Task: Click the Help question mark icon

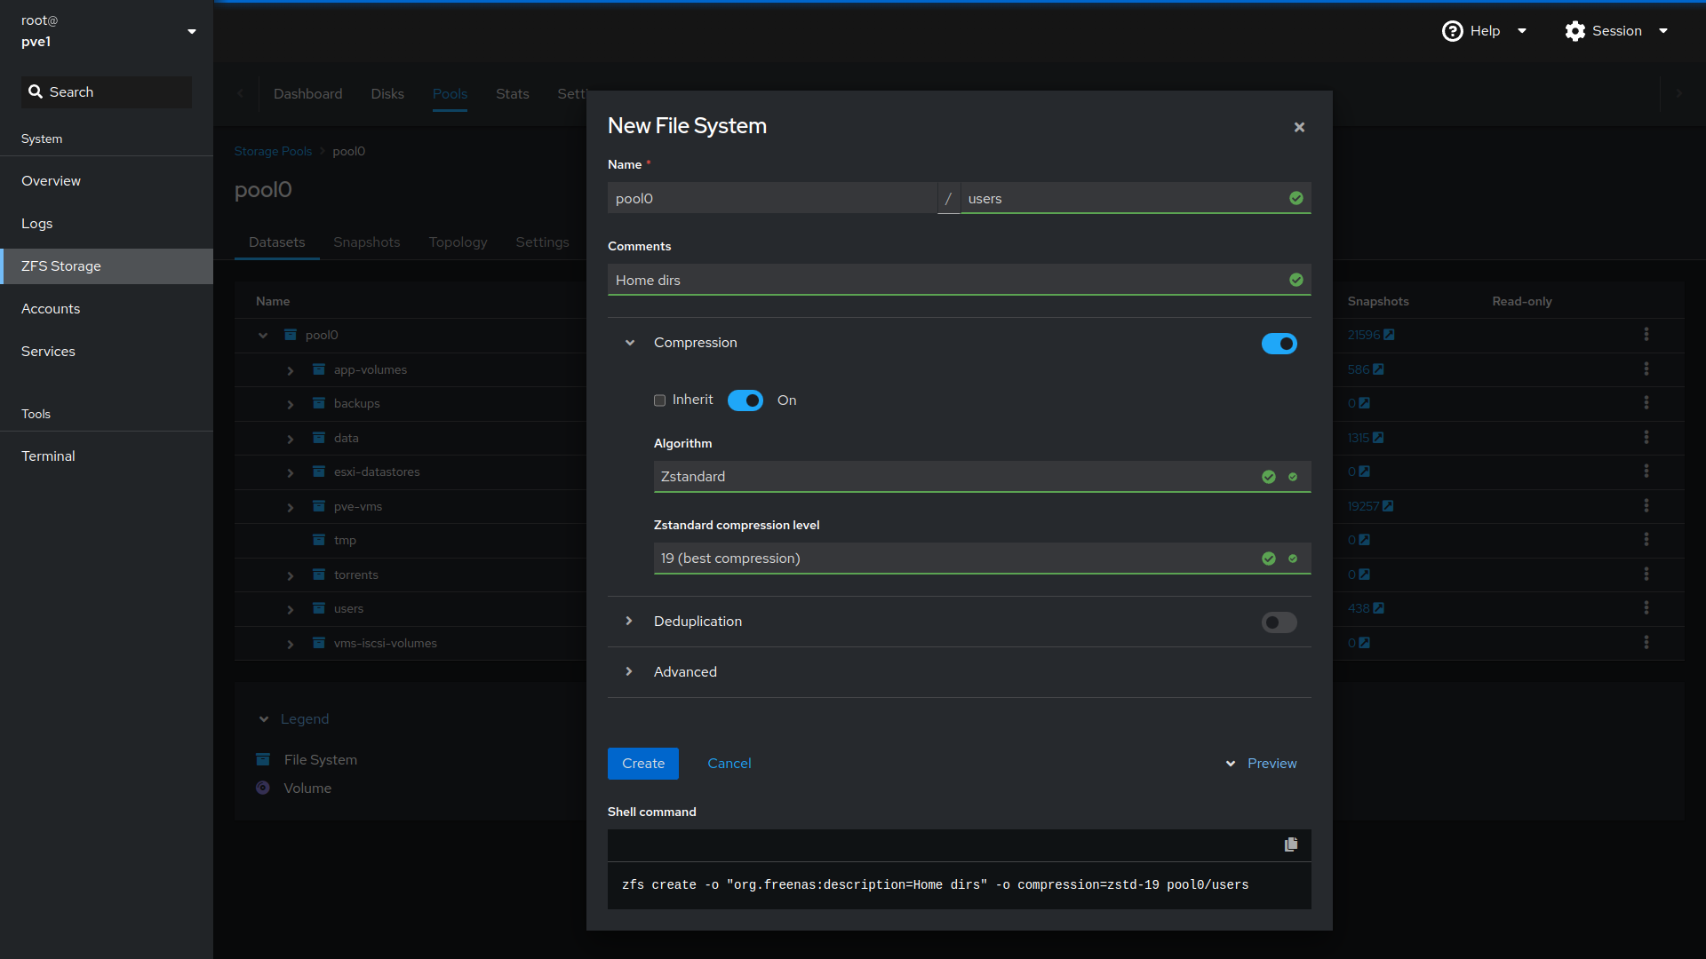Action: [1452, 31]
